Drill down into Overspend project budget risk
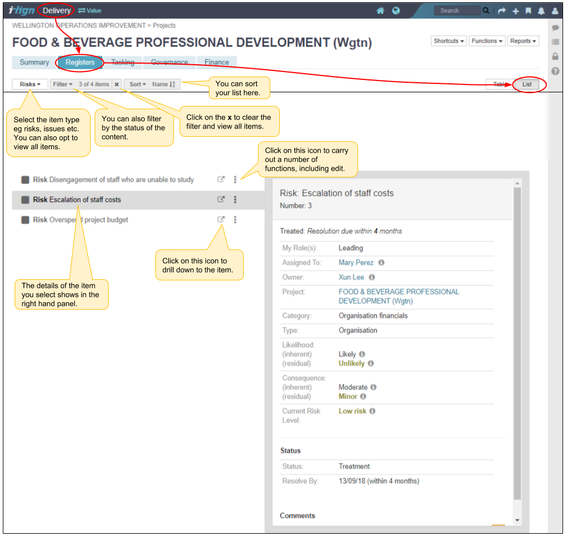The height and width of the screenshot is (536, 567). point(221,220)
